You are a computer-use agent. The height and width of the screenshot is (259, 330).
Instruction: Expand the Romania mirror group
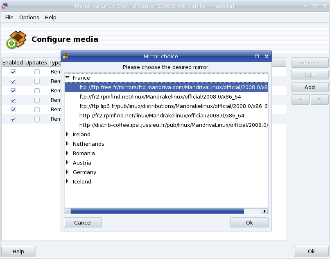[67, 153]
